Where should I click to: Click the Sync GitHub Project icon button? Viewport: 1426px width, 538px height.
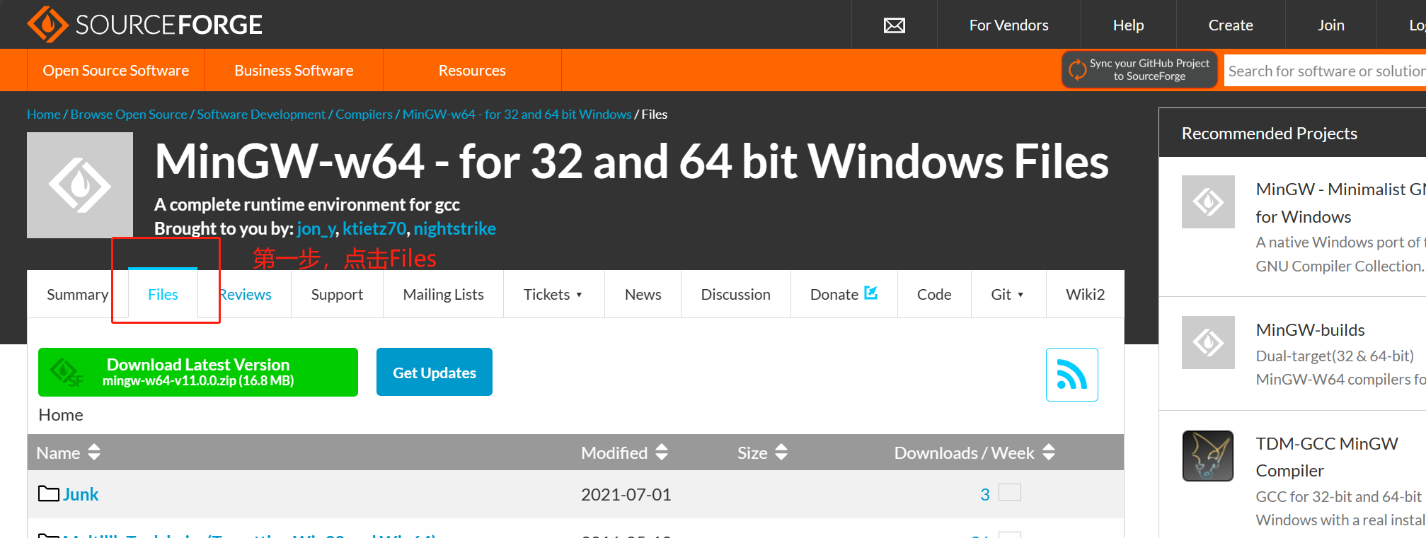tap(1139, 70)
